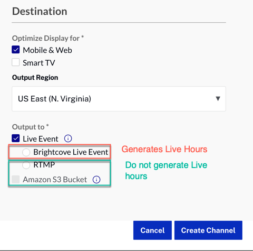The width and height of the screenshot is (253, 251).
Task: Choose the RTMP radio option
Action: (x=26, y=165)
